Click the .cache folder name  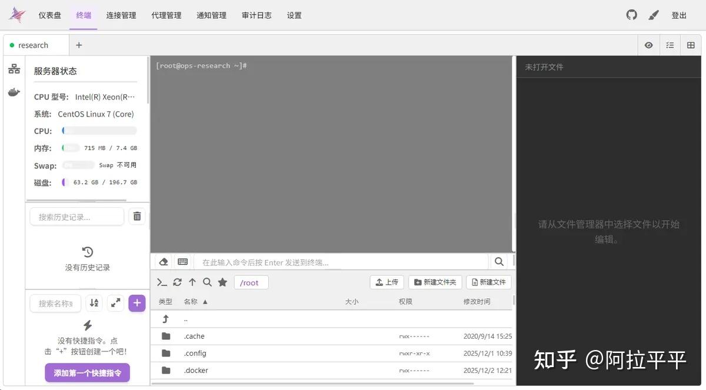(194, 336)
